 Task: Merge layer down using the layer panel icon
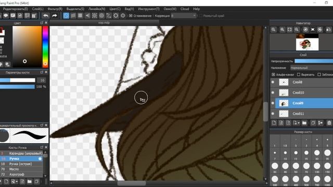click(321, 123)
